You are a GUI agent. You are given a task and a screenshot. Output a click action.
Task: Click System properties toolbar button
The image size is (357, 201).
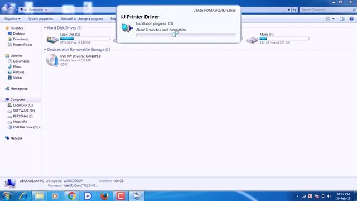tap(41, 18)
